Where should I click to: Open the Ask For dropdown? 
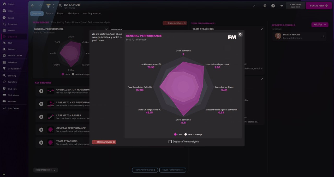(320, 25)
